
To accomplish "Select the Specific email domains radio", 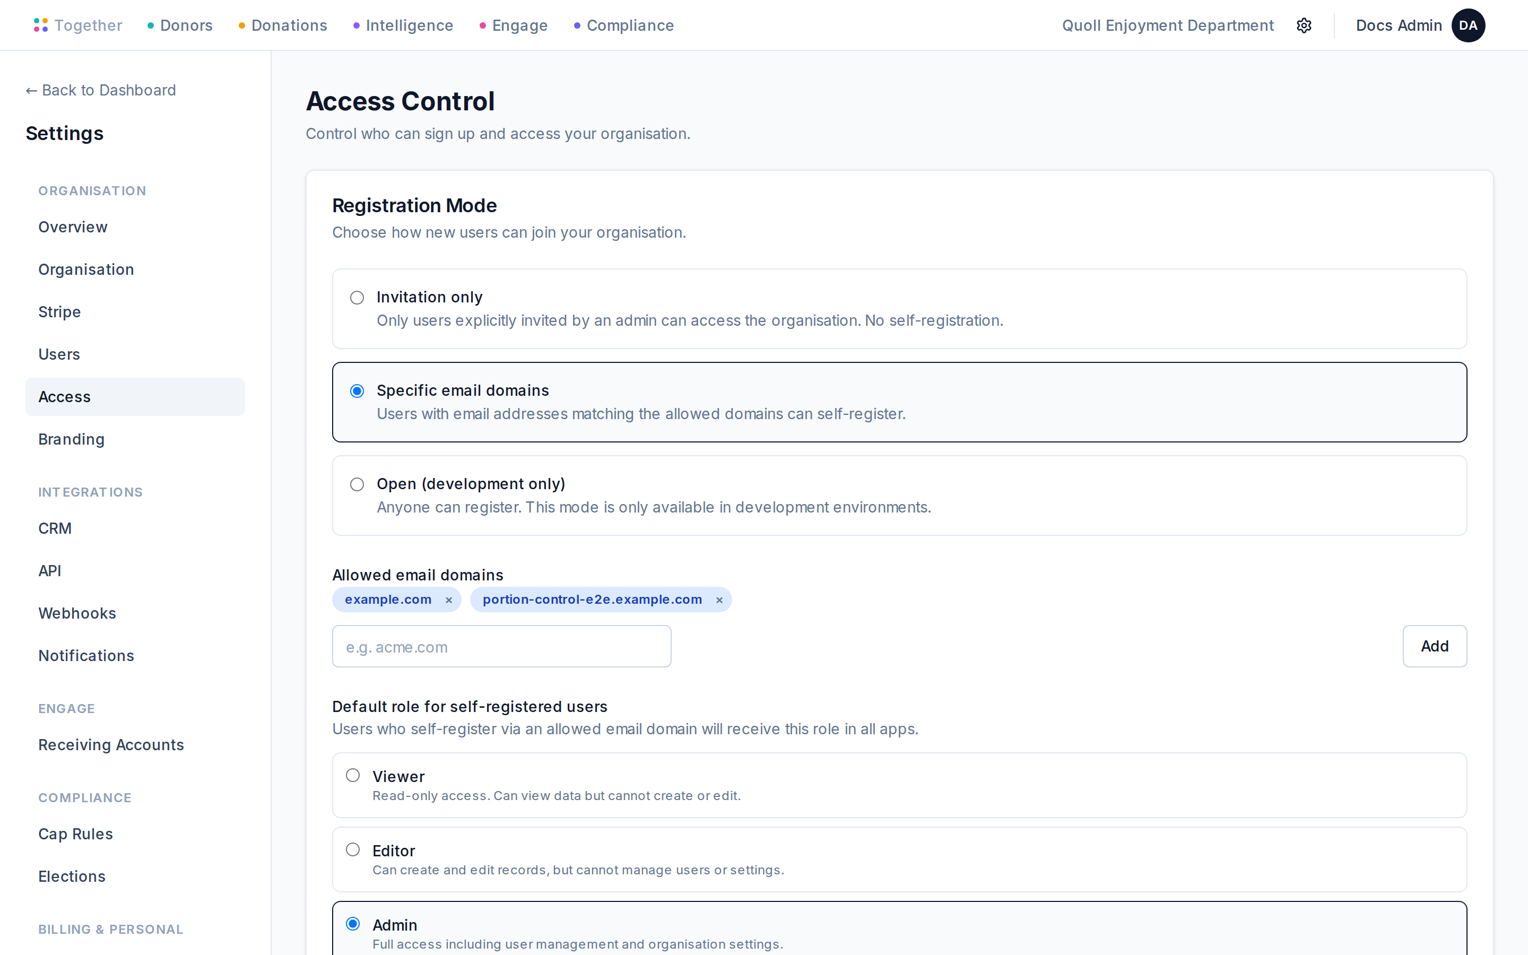I will (x=358, y=391).
